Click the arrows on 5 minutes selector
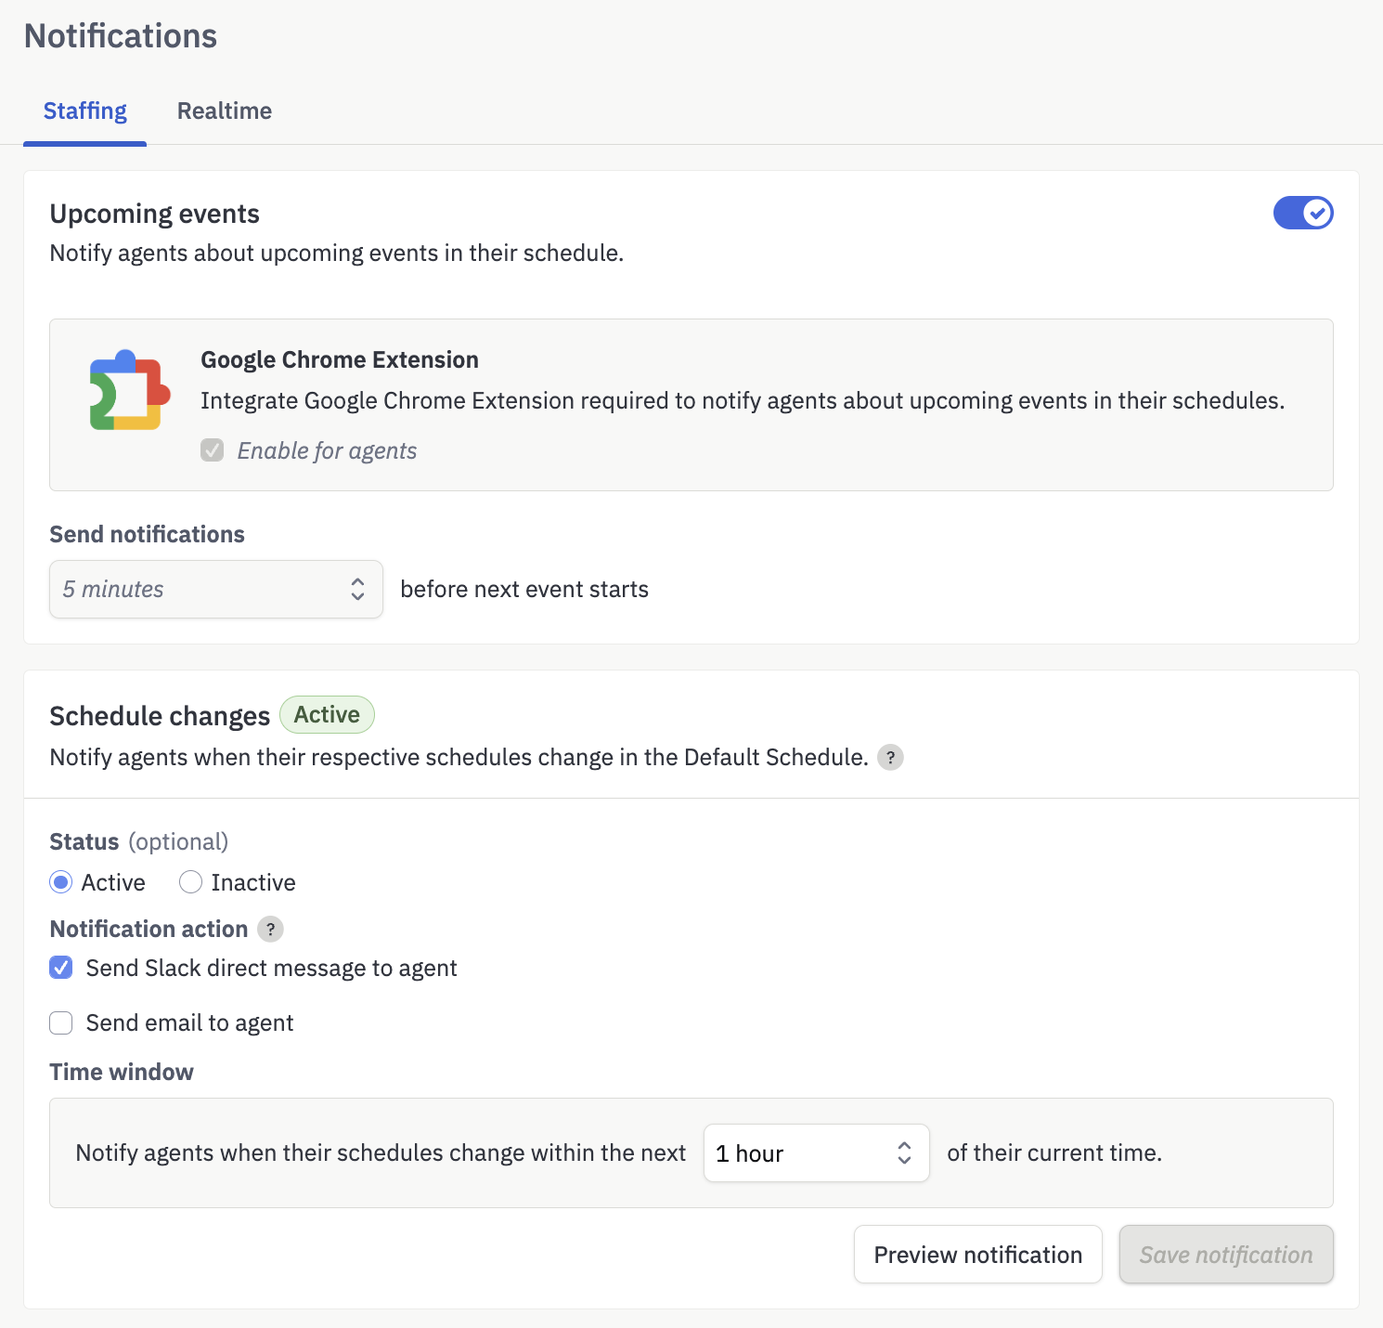 (x=357, y=589)
